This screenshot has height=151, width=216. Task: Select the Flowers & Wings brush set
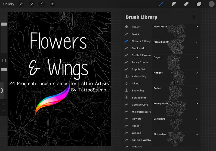pos(137,41)
